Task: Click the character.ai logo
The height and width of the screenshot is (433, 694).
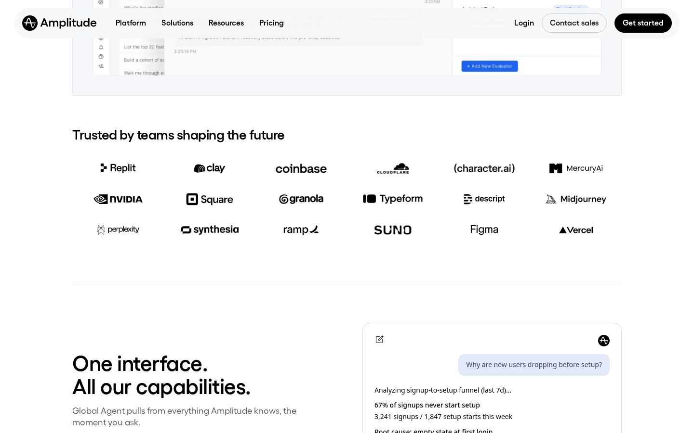Action: coord(484,168)
